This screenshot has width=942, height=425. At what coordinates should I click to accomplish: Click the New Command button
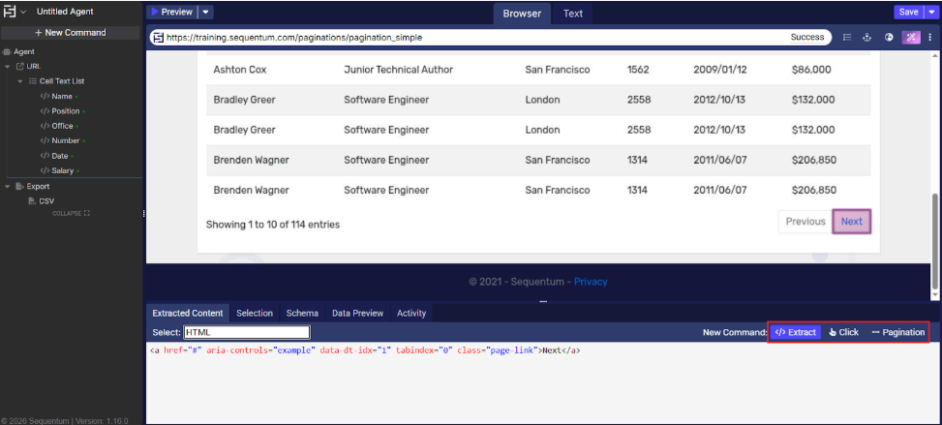tap(70, 32)
